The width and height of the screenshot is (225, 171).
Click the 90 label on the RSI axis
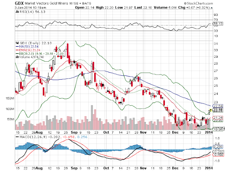216,15
